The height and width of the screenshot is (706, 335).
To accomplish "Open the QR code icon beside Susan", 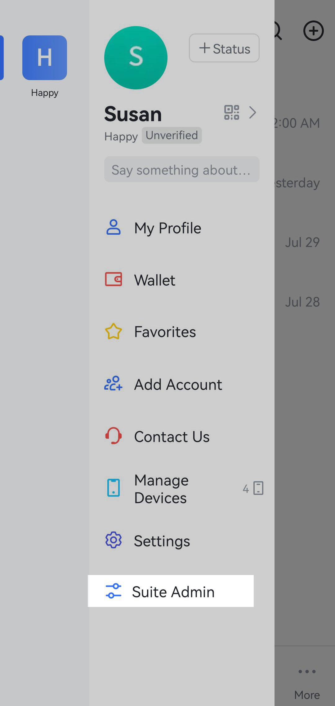I will tap(232, 112).
